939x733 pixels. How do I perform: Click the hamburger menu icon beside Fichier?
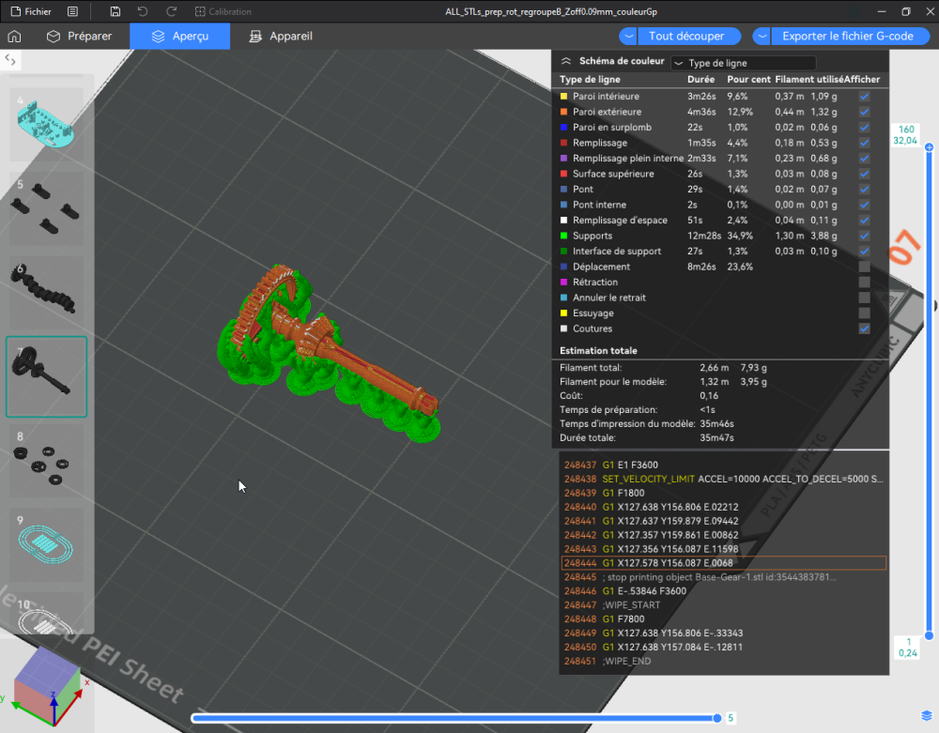(72, 11)
